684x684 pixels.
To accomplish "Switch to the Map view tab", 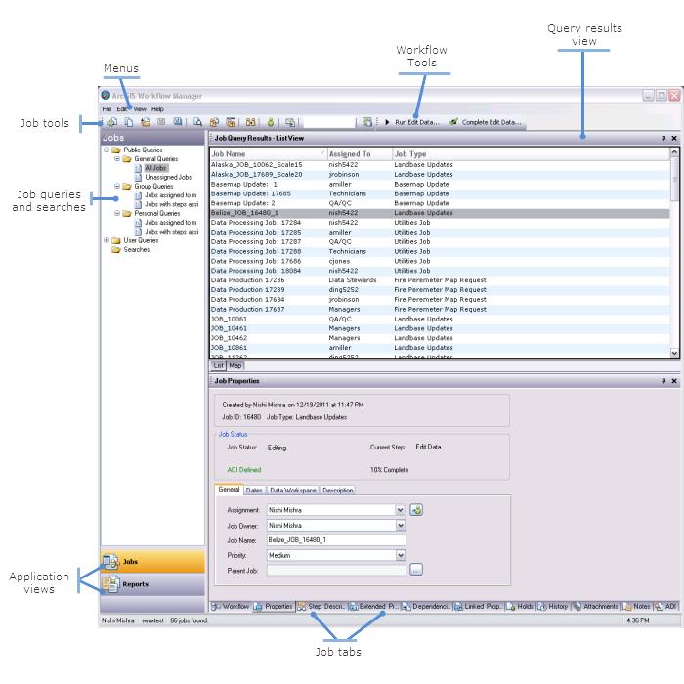I will (235, 365).
